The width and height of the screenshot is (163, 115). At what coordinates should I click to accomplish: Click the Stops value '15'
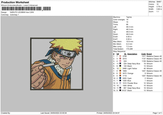tap(127, 22)
